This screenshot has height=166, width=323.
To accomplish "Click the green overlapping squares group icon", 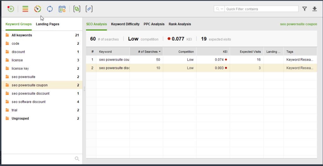I will pos(77,9).
